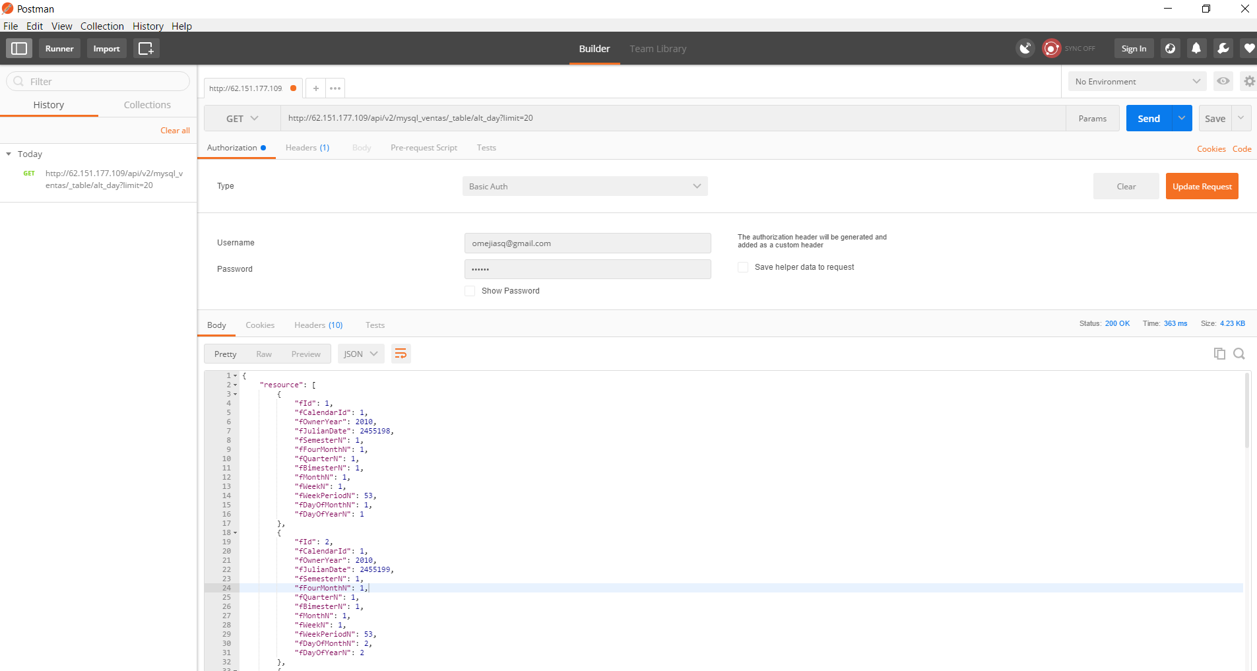Open the Collection menu
The image size is (1257, 671).
tap(102, 26)
